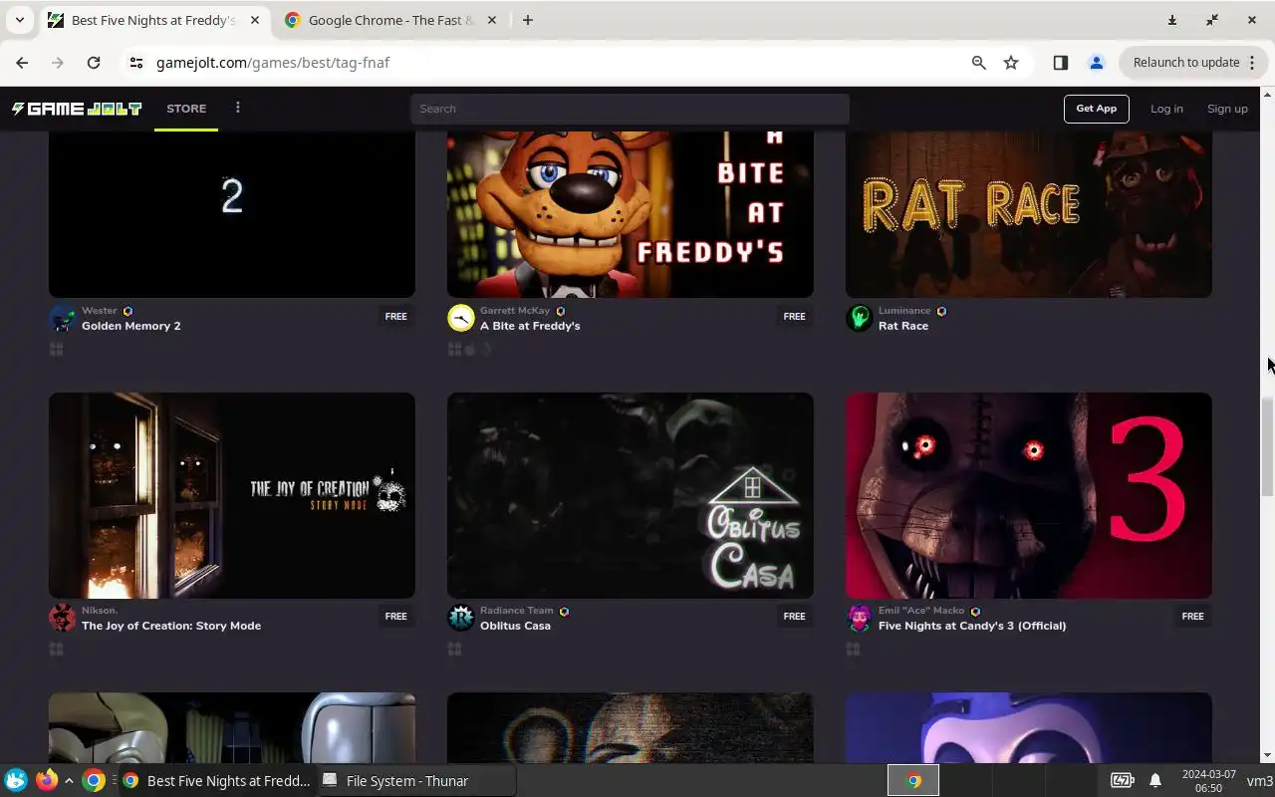Launch Firefox from the taskbar
The width and height of the screenshot is (1275, 797).
tap(47, 780)
